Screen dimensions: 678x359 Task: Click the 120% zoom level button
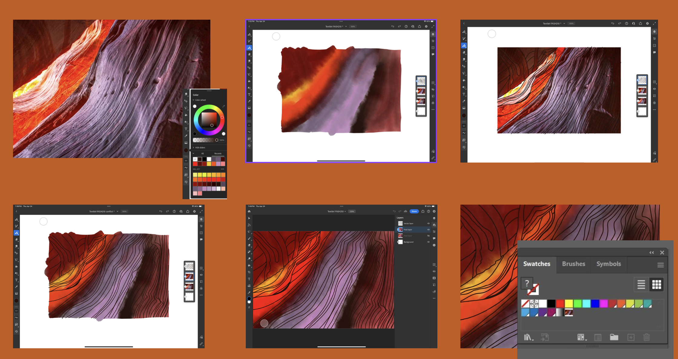point(352,211)
